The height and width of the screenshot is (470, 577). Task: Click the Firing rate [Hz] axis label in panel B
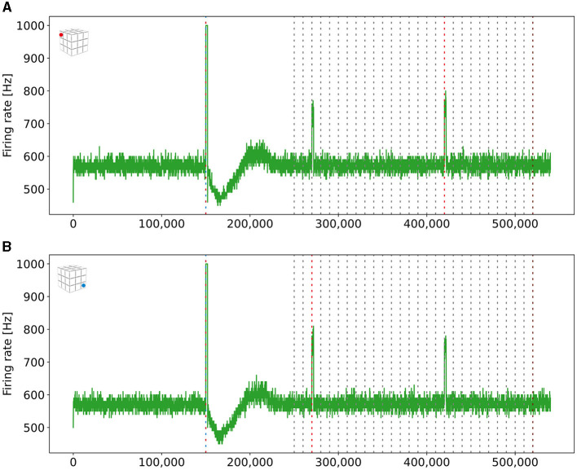pyautogui.click(x=7, y=354)
